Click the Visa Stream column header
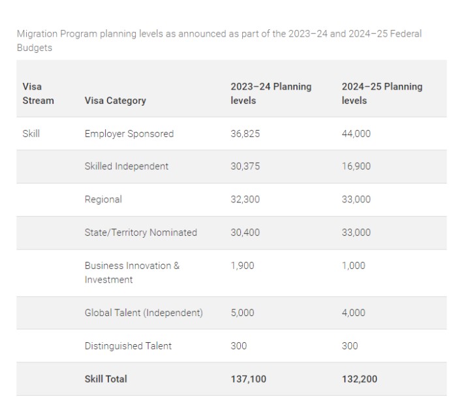The width and height of the screenshot is (457, 397). tap(39, 93)
